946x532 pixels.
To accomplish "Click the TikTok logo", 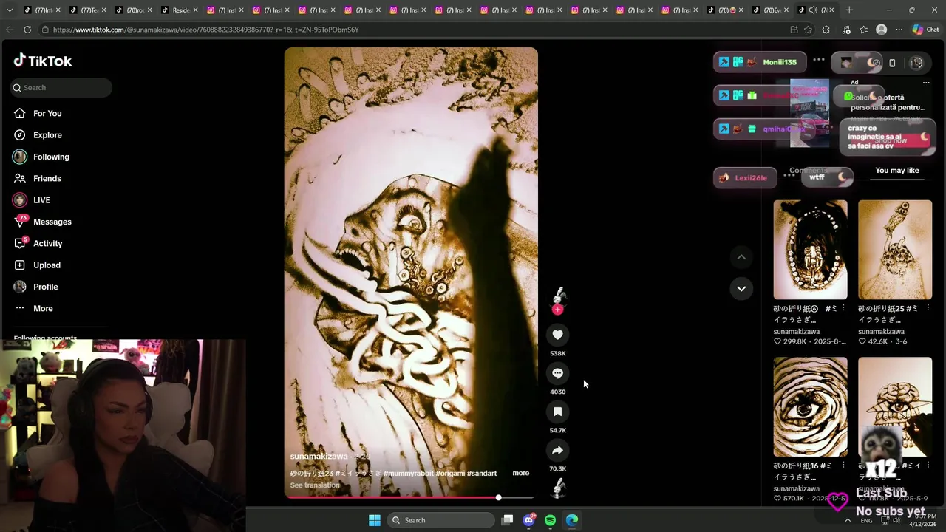I will click(x=43, y=61).
